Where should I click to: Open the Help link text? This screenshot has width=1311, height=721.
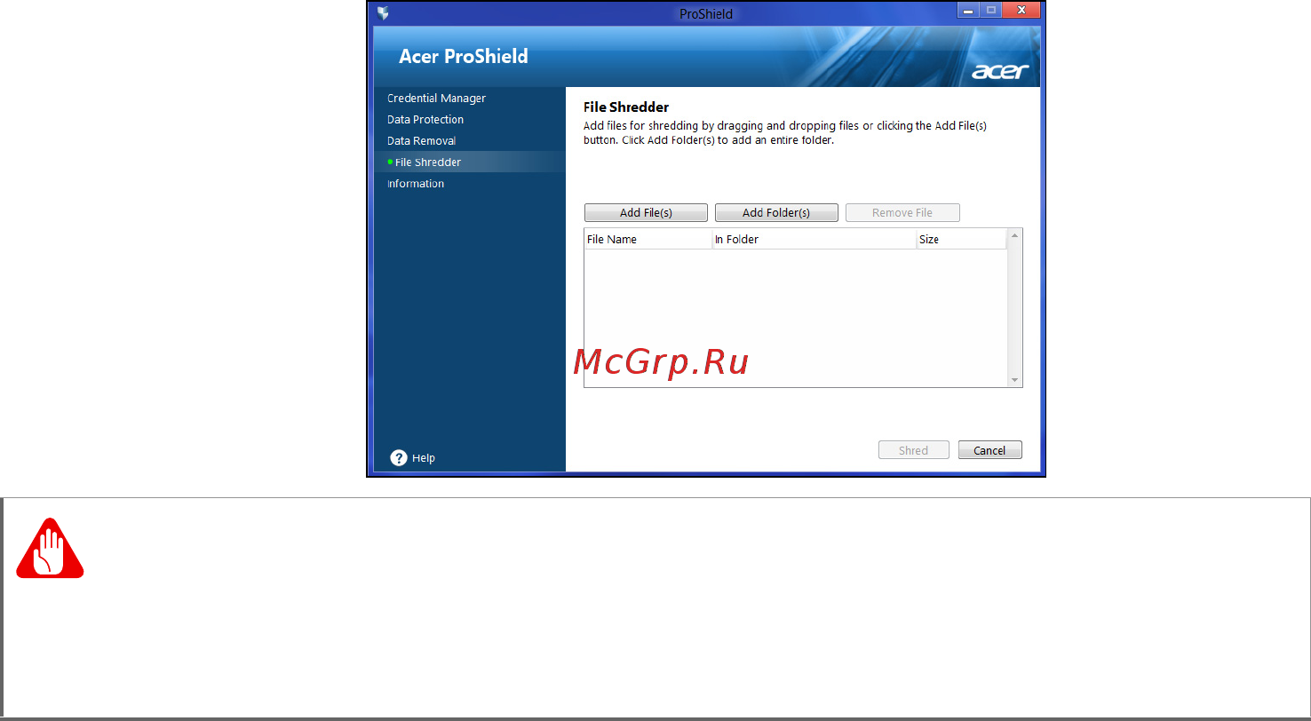click(x=424, y=458)
